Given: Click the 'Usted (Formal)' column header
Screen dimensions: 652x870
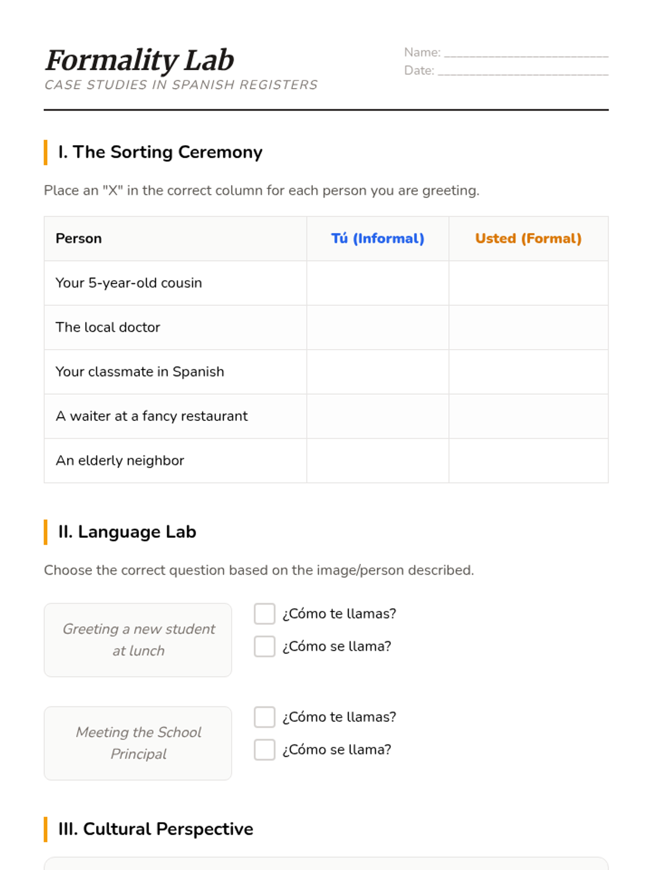Looking at the screenshot, I should pos(528,239).
